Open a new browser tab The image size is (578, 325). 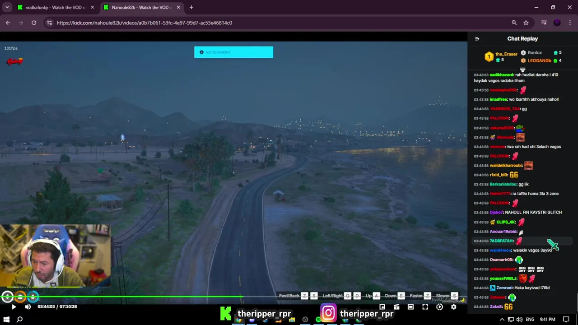[x=191, y=7]
